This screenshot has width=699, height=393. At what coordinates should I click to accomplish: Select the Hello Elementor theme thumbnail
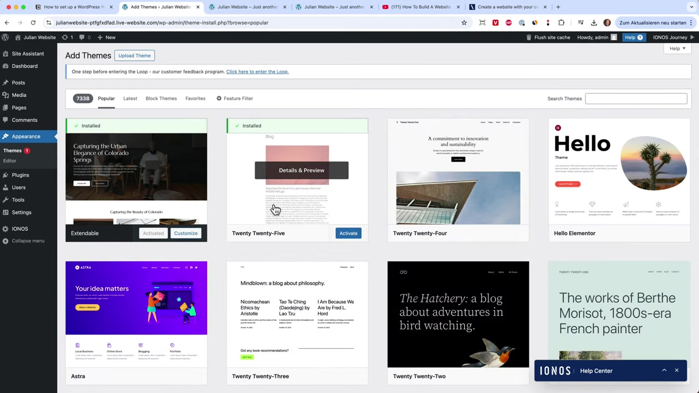coord(619,171)
